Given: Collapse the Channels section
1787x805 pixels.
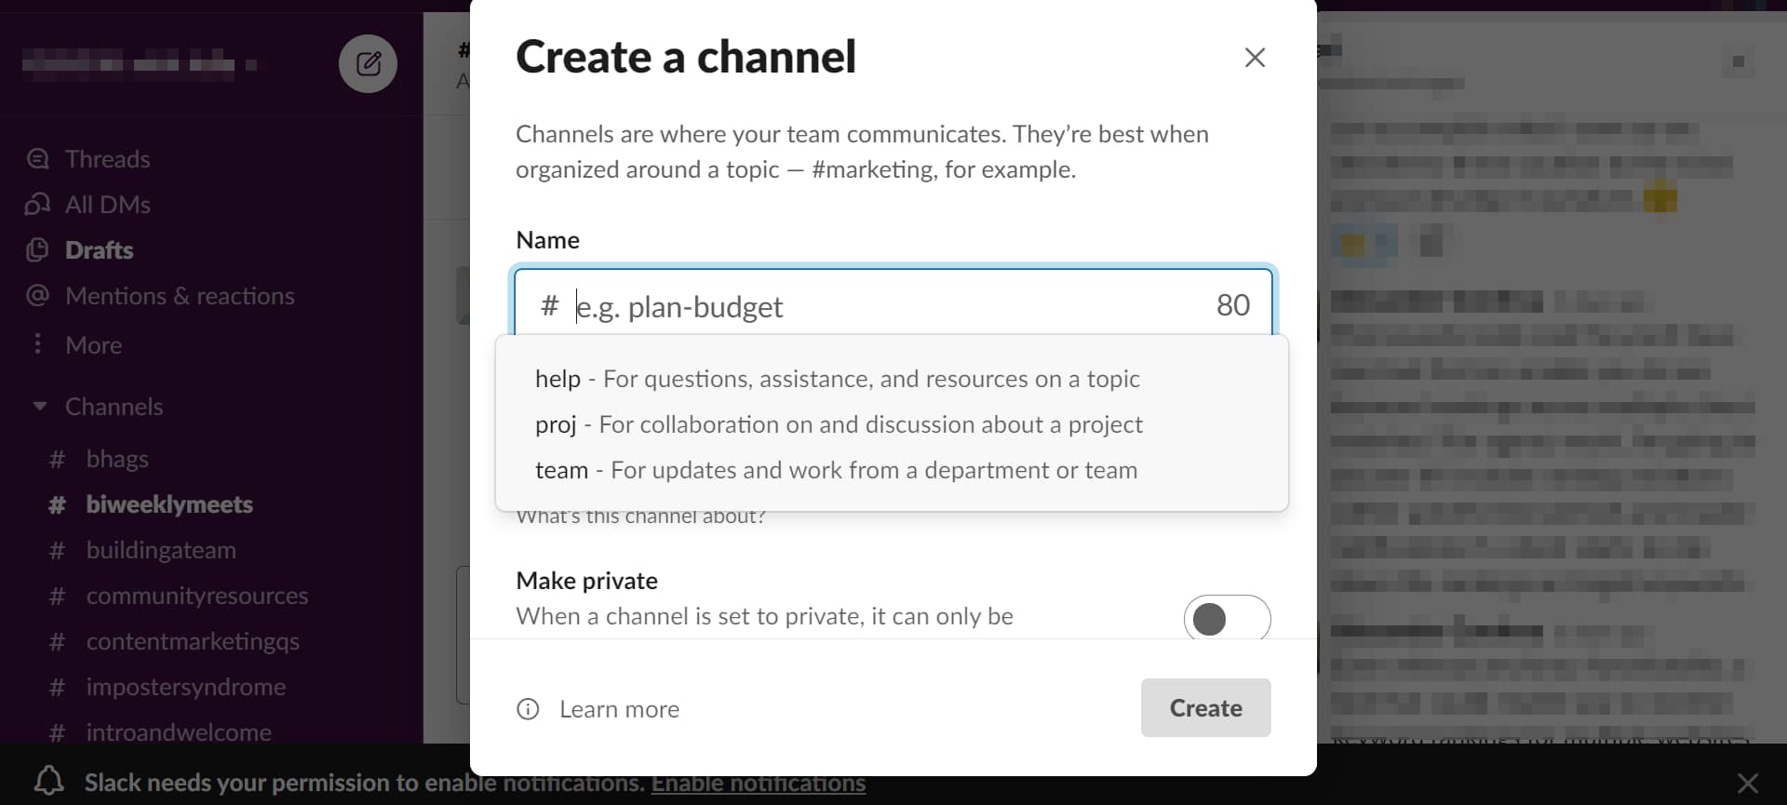Looking at the screenshot, I should pyautogui.click(x=39, y=407).
